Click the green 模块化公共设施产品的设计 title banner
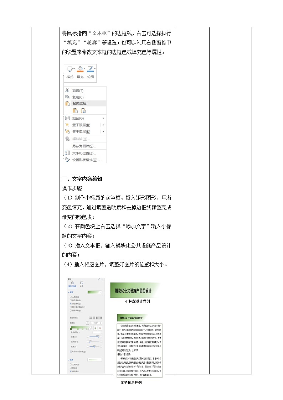The height and width of the screenshot is (400, 283). (135, 290)
